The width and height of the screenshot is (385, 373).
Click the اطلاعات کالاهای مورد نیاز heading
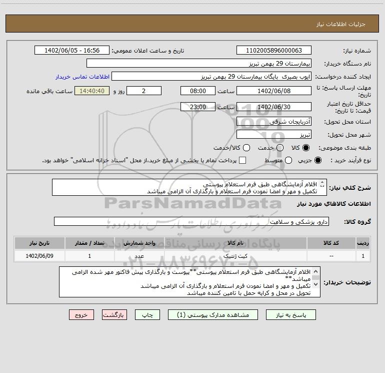[x=334, y=204]
